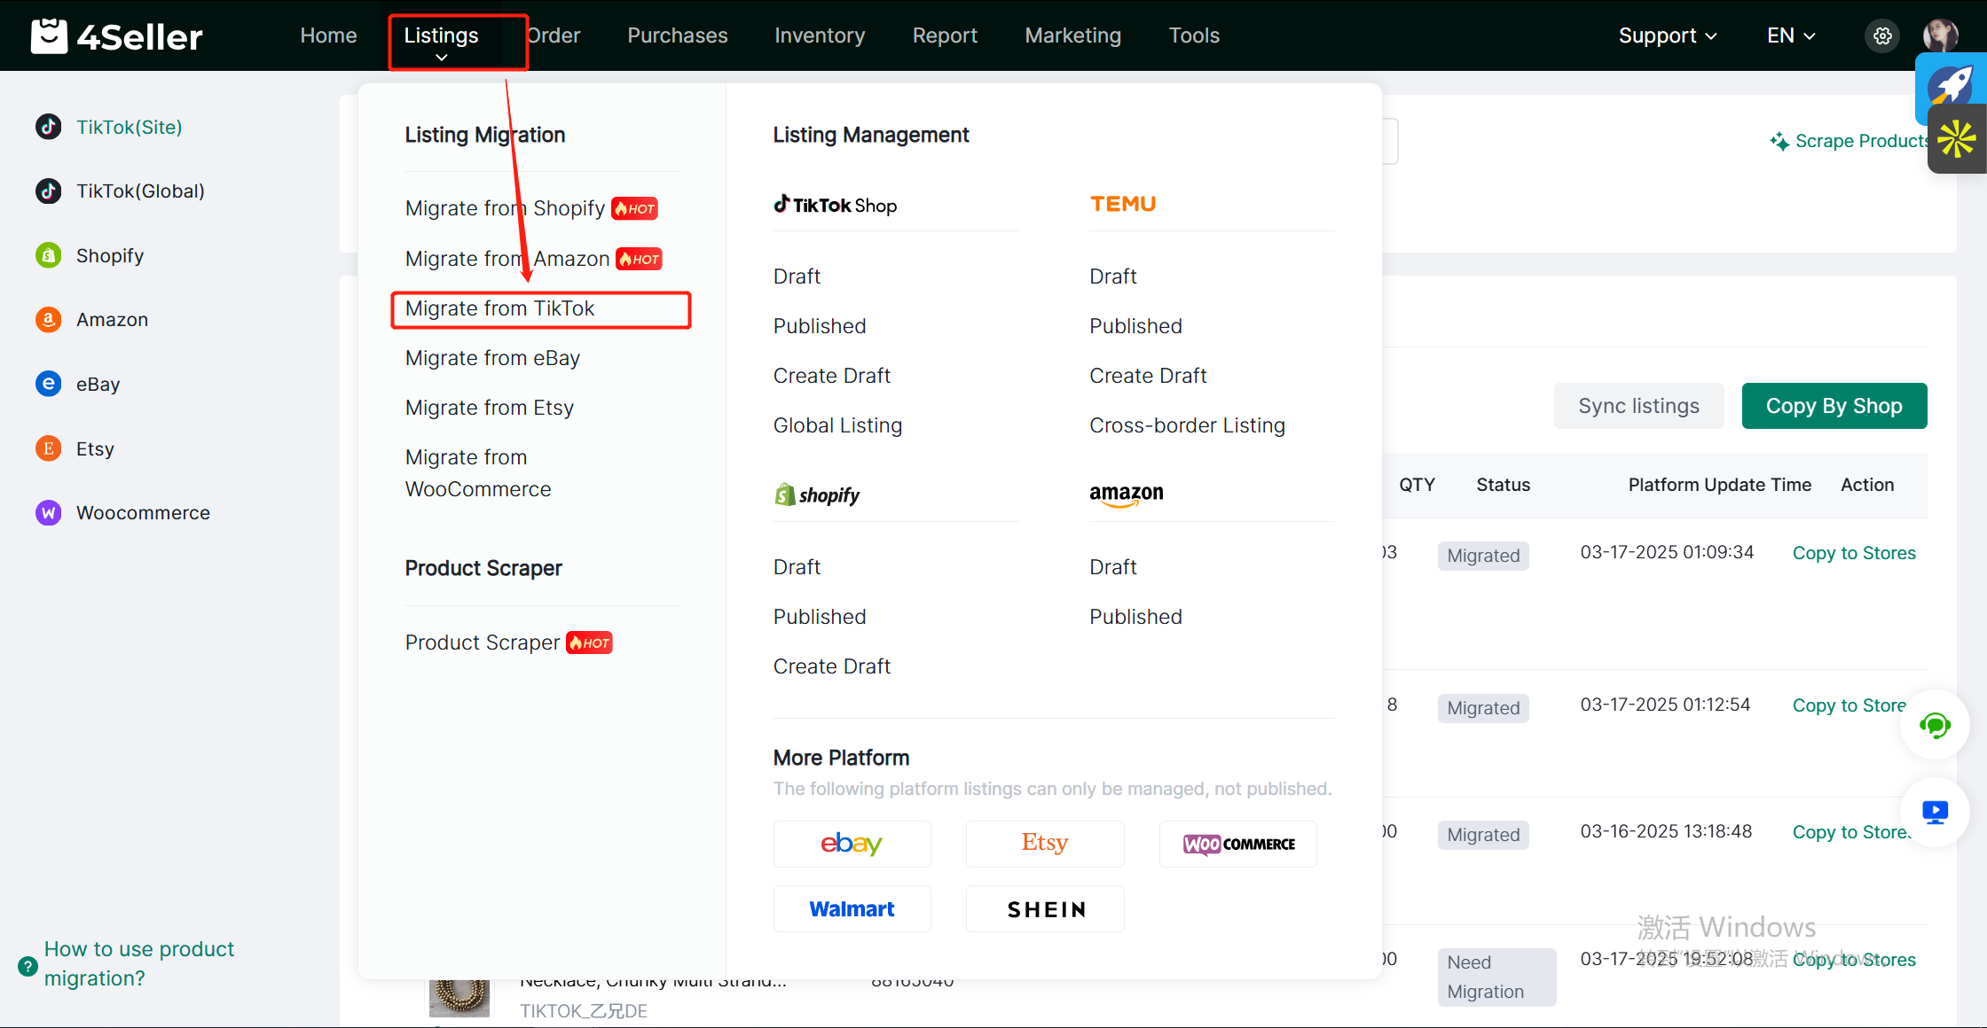Open Product Scraper link
The height and width of the screenshot is (1028, 1987).
click(x=482, y=642)
